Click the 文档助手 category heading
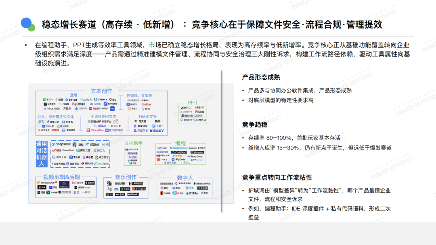The image size is (436, 245). 133,143
